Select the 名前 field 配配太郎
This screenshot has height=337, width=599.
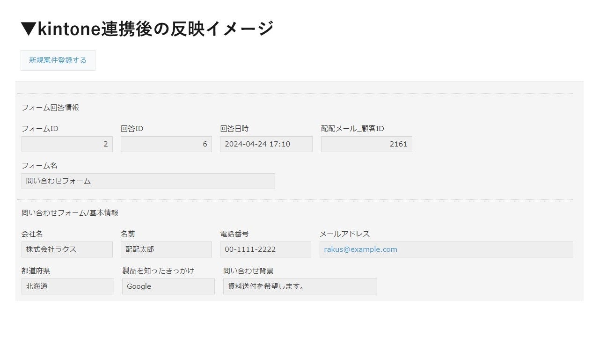coord(166,249)
